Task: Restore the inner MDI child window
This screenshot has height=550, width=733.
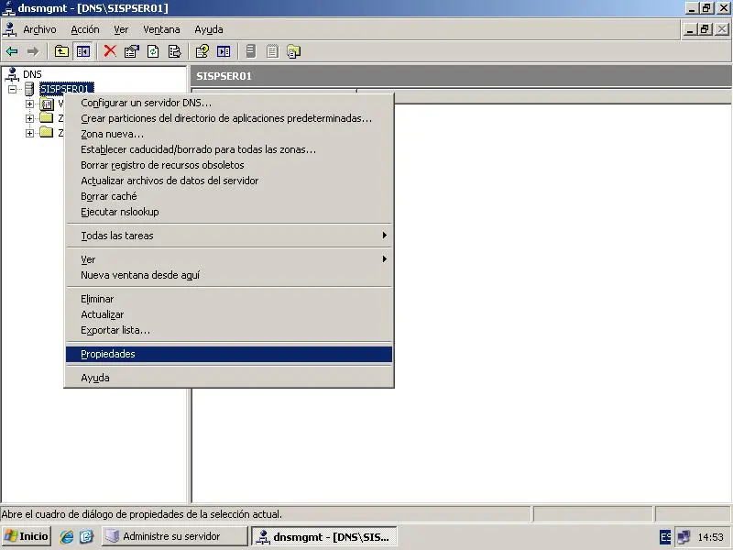Action: pos(705,29)
